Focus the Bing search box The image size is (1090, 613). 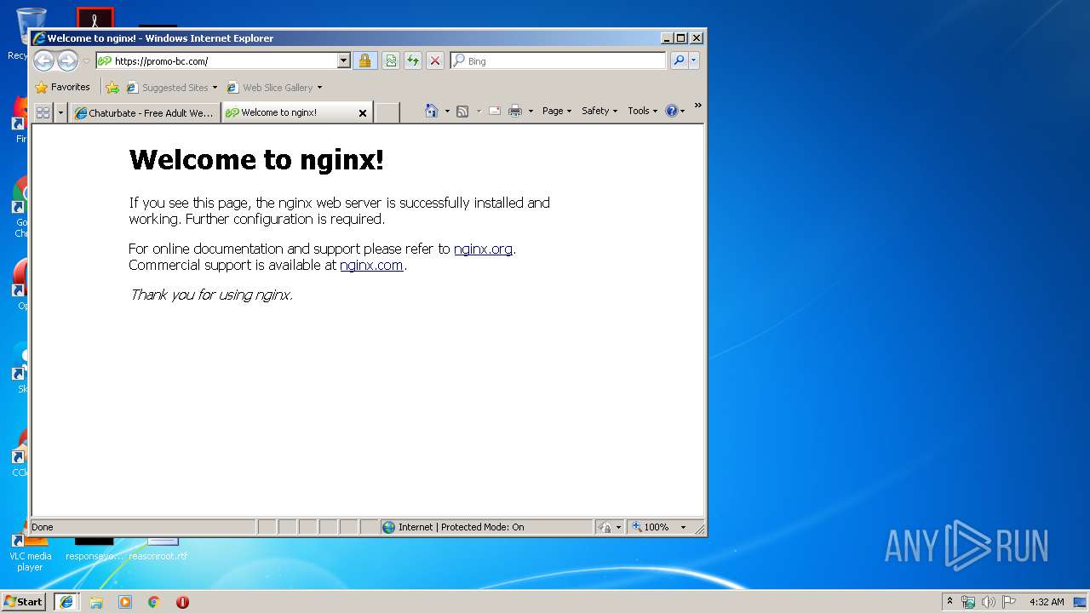(558, 60)
